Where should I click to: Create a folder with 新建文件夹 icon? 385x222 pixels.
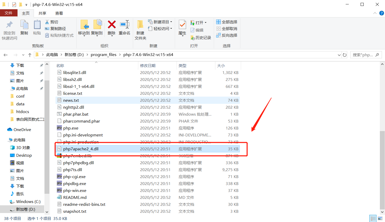140,28
